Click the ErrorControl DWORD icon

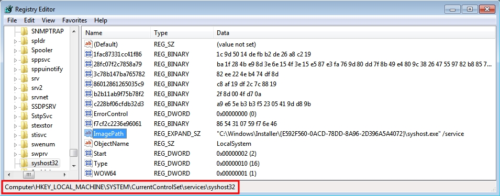point(88,113)
